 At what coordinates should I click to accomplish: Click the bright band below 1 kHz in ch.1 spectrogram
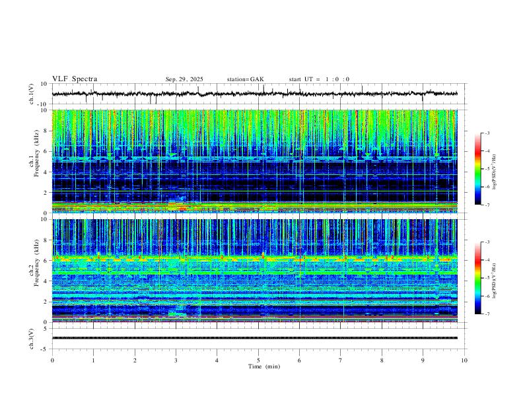(x=255, y=207)
